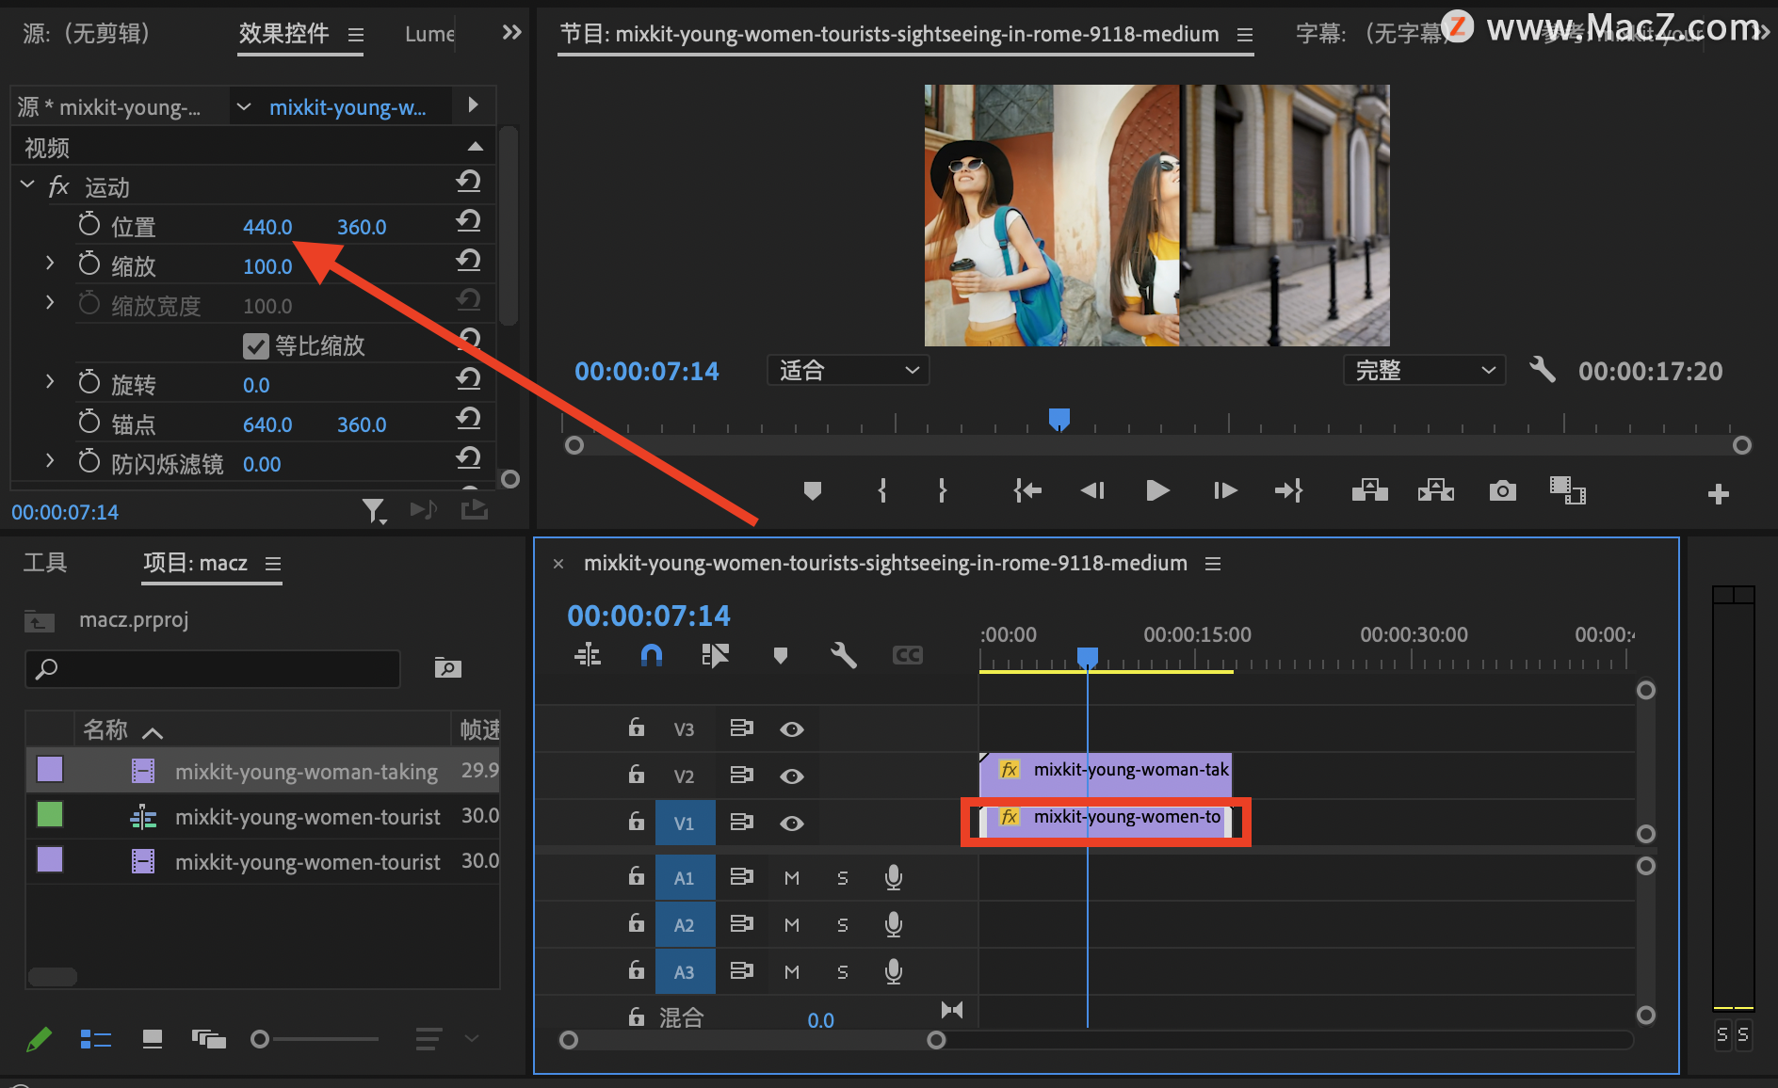Select mixkit-young-women-to clip on V1
The image size is (1778, 1088).
[1107, 822]
